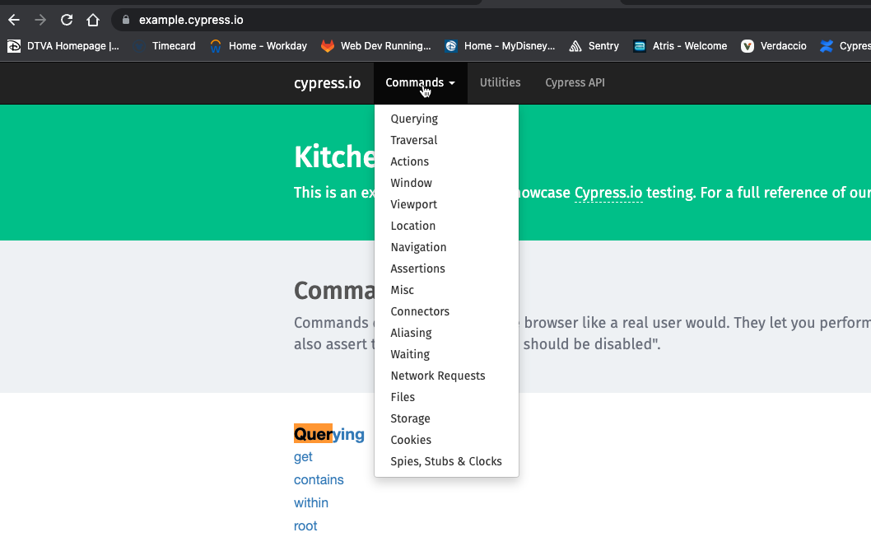
Task: Switch to the Utilities nav item
Action: (x=500, y=82)
